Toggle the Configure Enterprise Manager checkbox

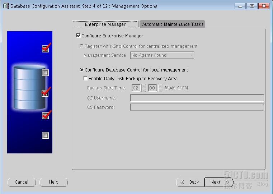click(x=78, y=36)
